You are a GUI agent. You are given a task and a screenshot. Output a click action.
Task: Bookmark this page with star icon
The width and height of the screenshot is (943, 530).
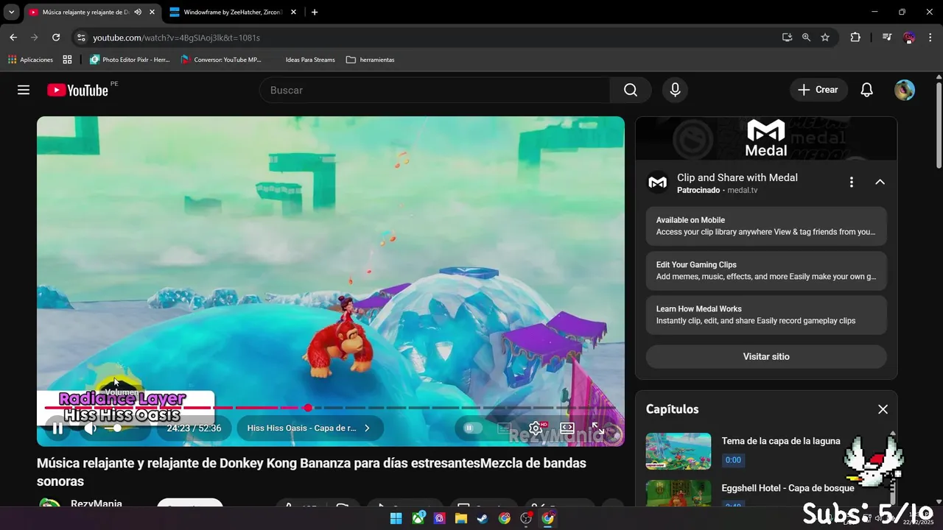click(x=825, y=38)
